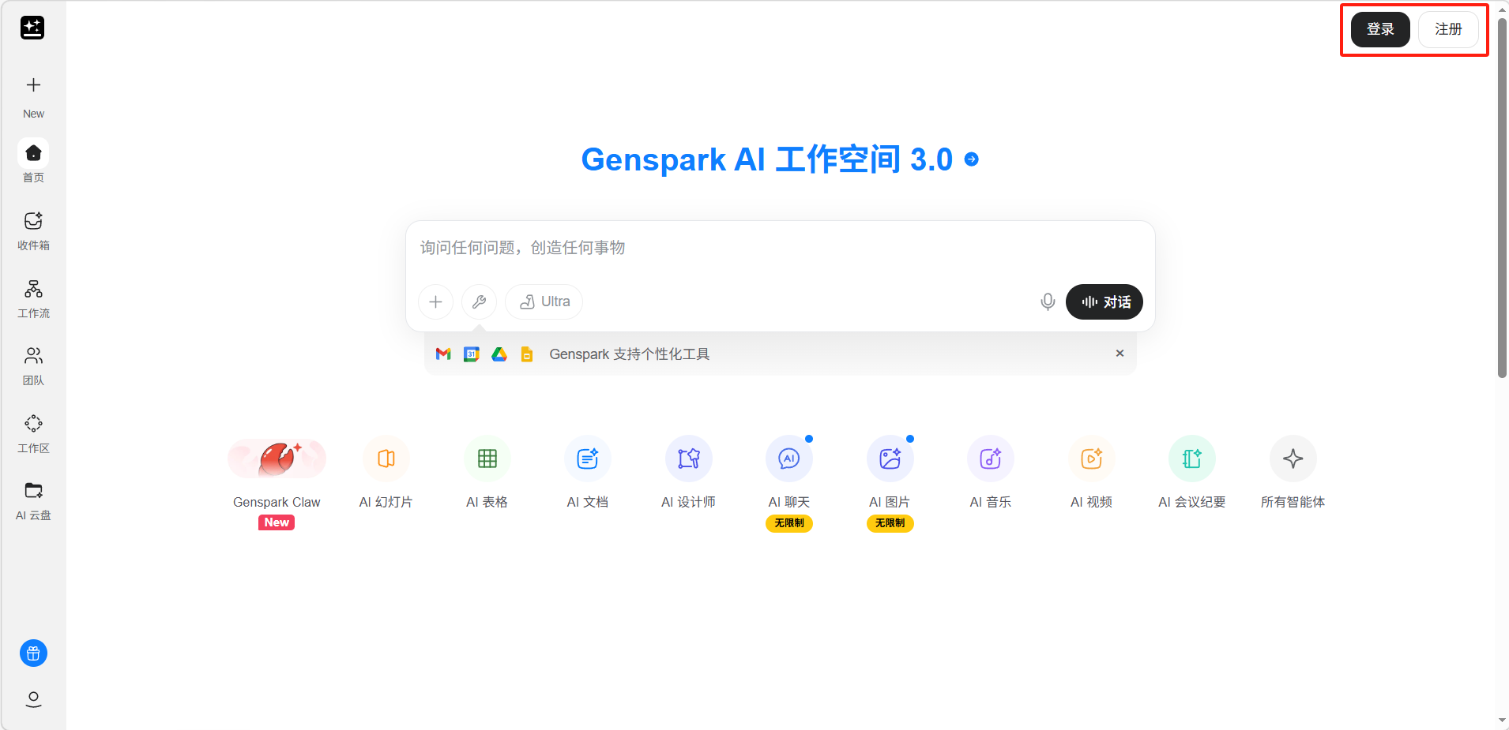Image resolution: width=1509 pixels, height=730 pixels.
Task: Switch to 工作流 workflow in sidebar
Action: pyautogui.click(x=33, y=298)
